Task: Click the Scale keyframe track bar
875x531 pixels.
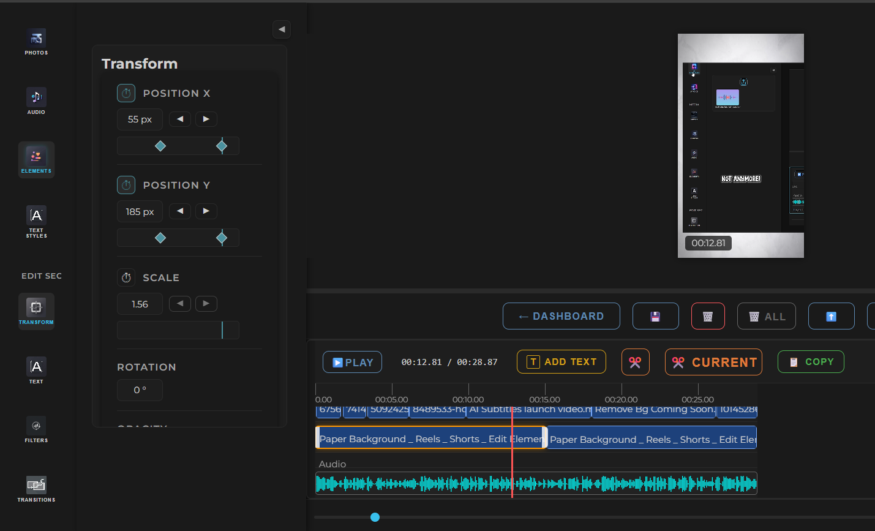Action: 178,330
